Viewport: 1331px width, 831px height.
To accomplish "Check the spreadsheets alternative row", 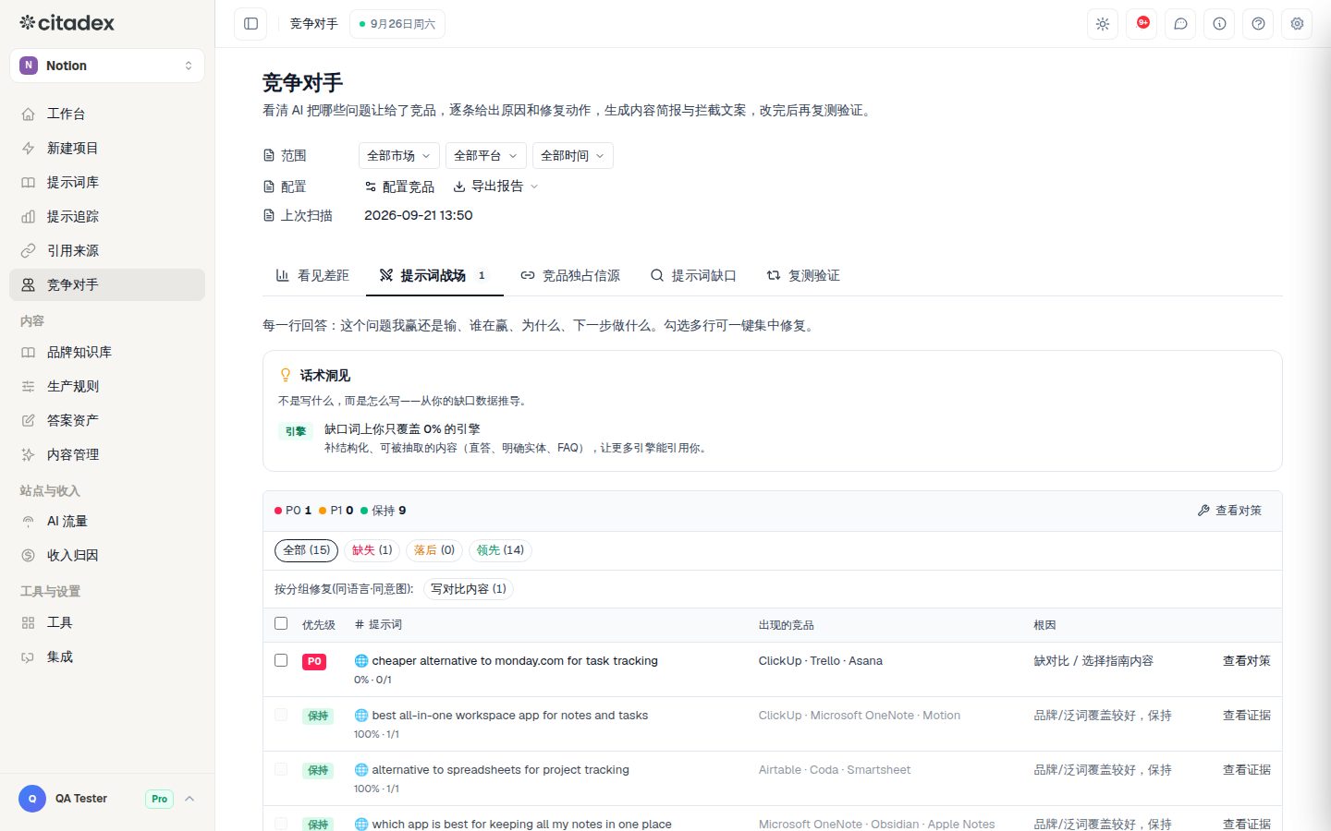I will 281,769.
